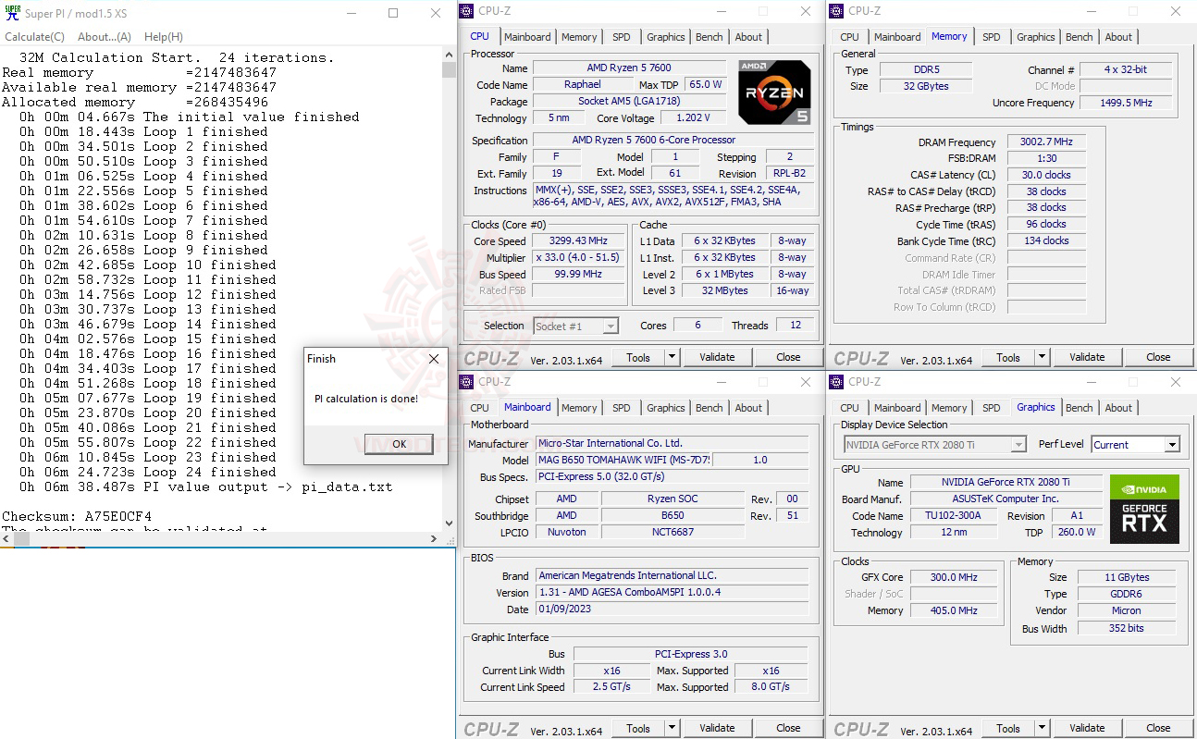Expand the Tools dropdown arrow in the Mainboard window
Image resolution: width=1197 pixels, height=739 pixels.
click(673, 728)
